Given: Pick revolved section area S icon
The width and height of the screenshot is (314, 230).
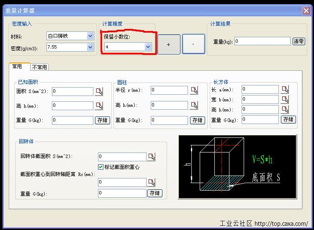Looking at the screenshot, I should tap(151, 157).
